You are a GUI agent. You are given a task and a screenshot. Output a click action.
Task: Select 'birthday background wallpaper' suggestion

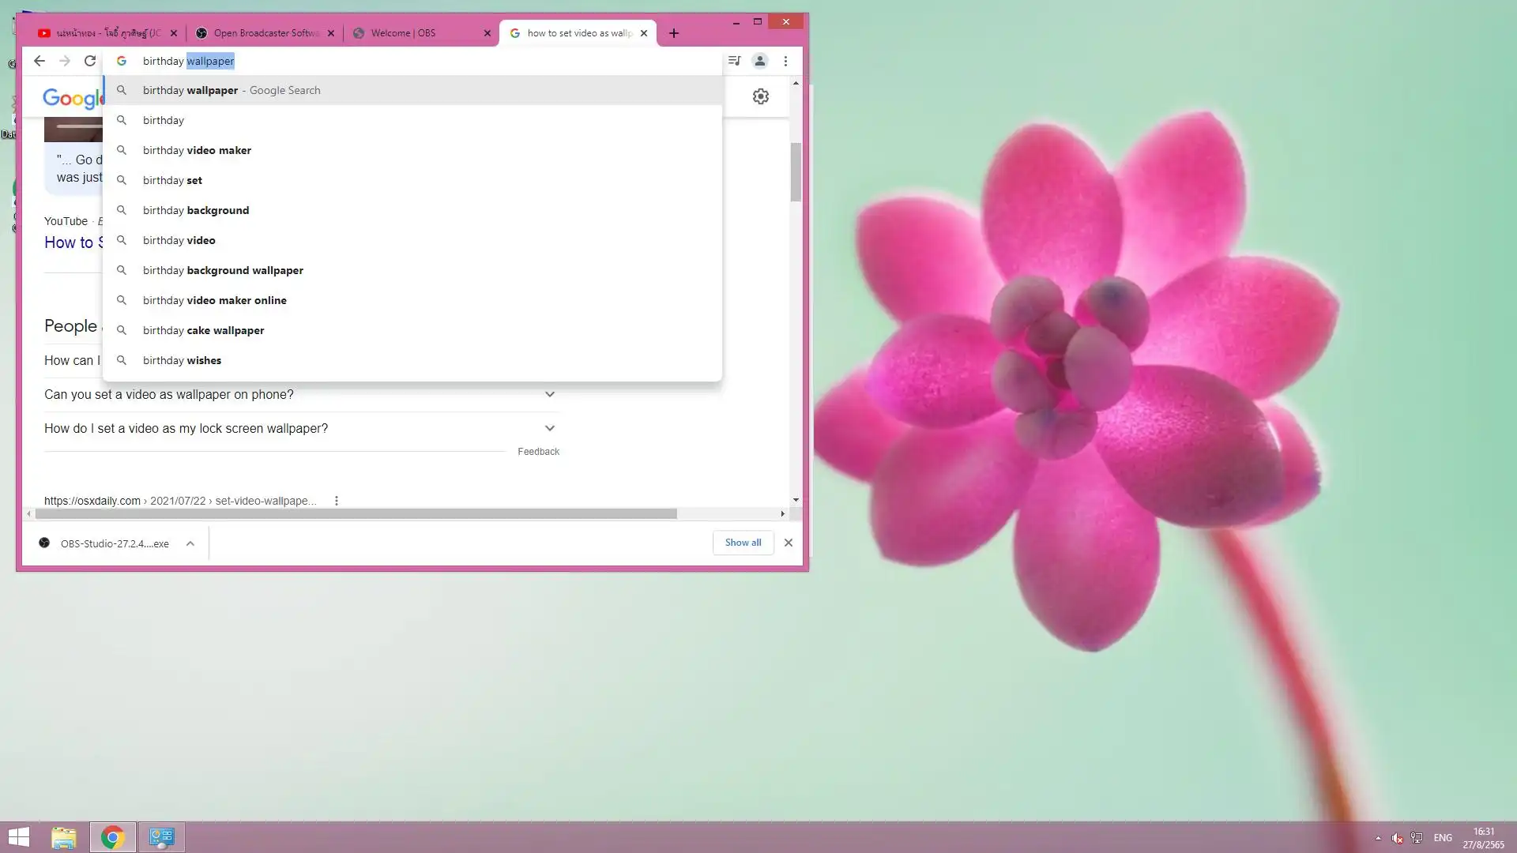(223, 270)
